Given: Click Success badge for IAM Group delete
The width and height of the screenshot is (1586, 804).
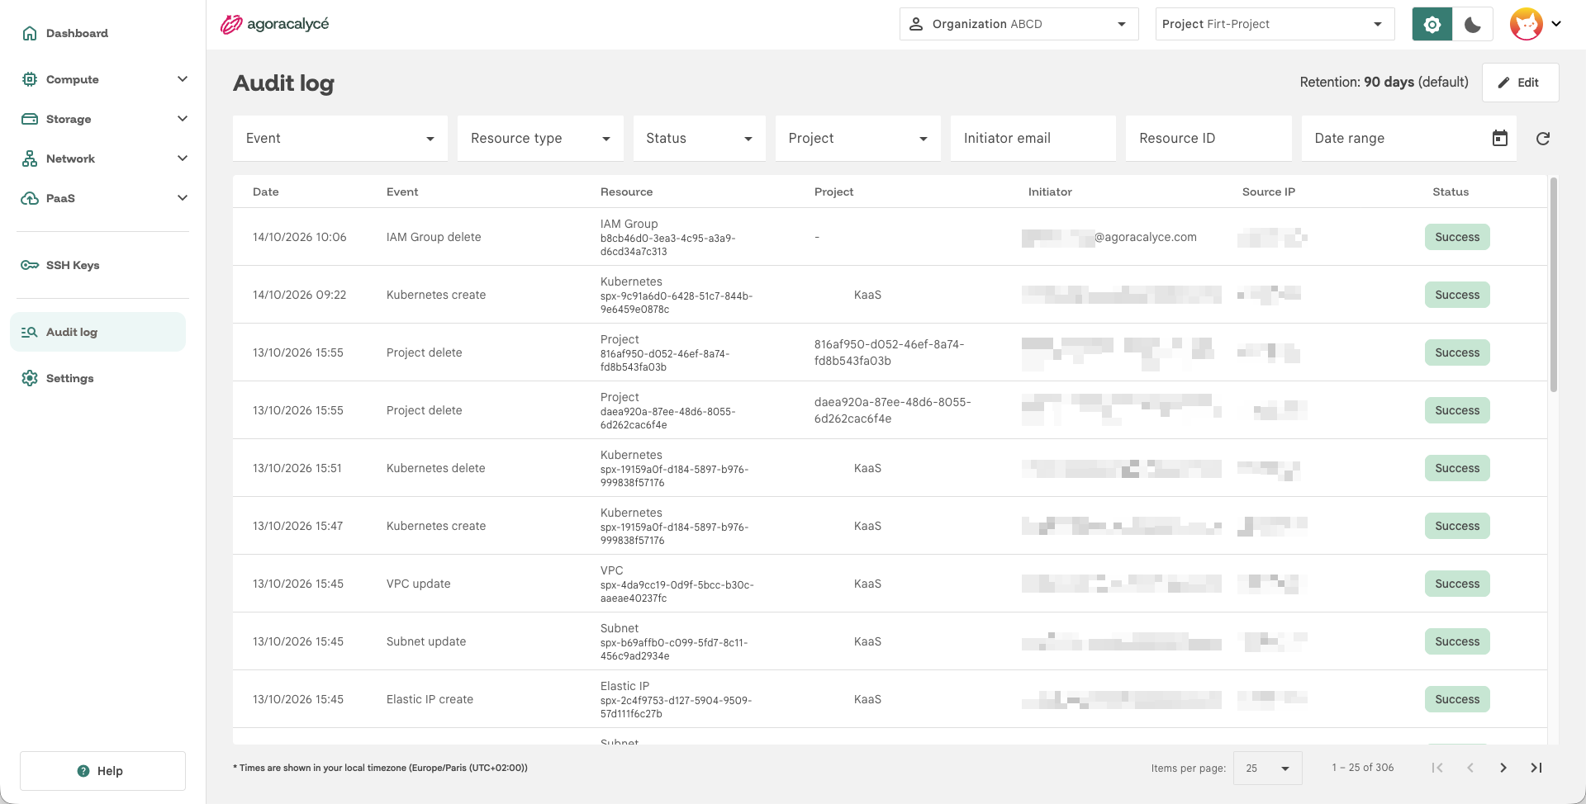Looking at the screenshot, I should 1457,237.
